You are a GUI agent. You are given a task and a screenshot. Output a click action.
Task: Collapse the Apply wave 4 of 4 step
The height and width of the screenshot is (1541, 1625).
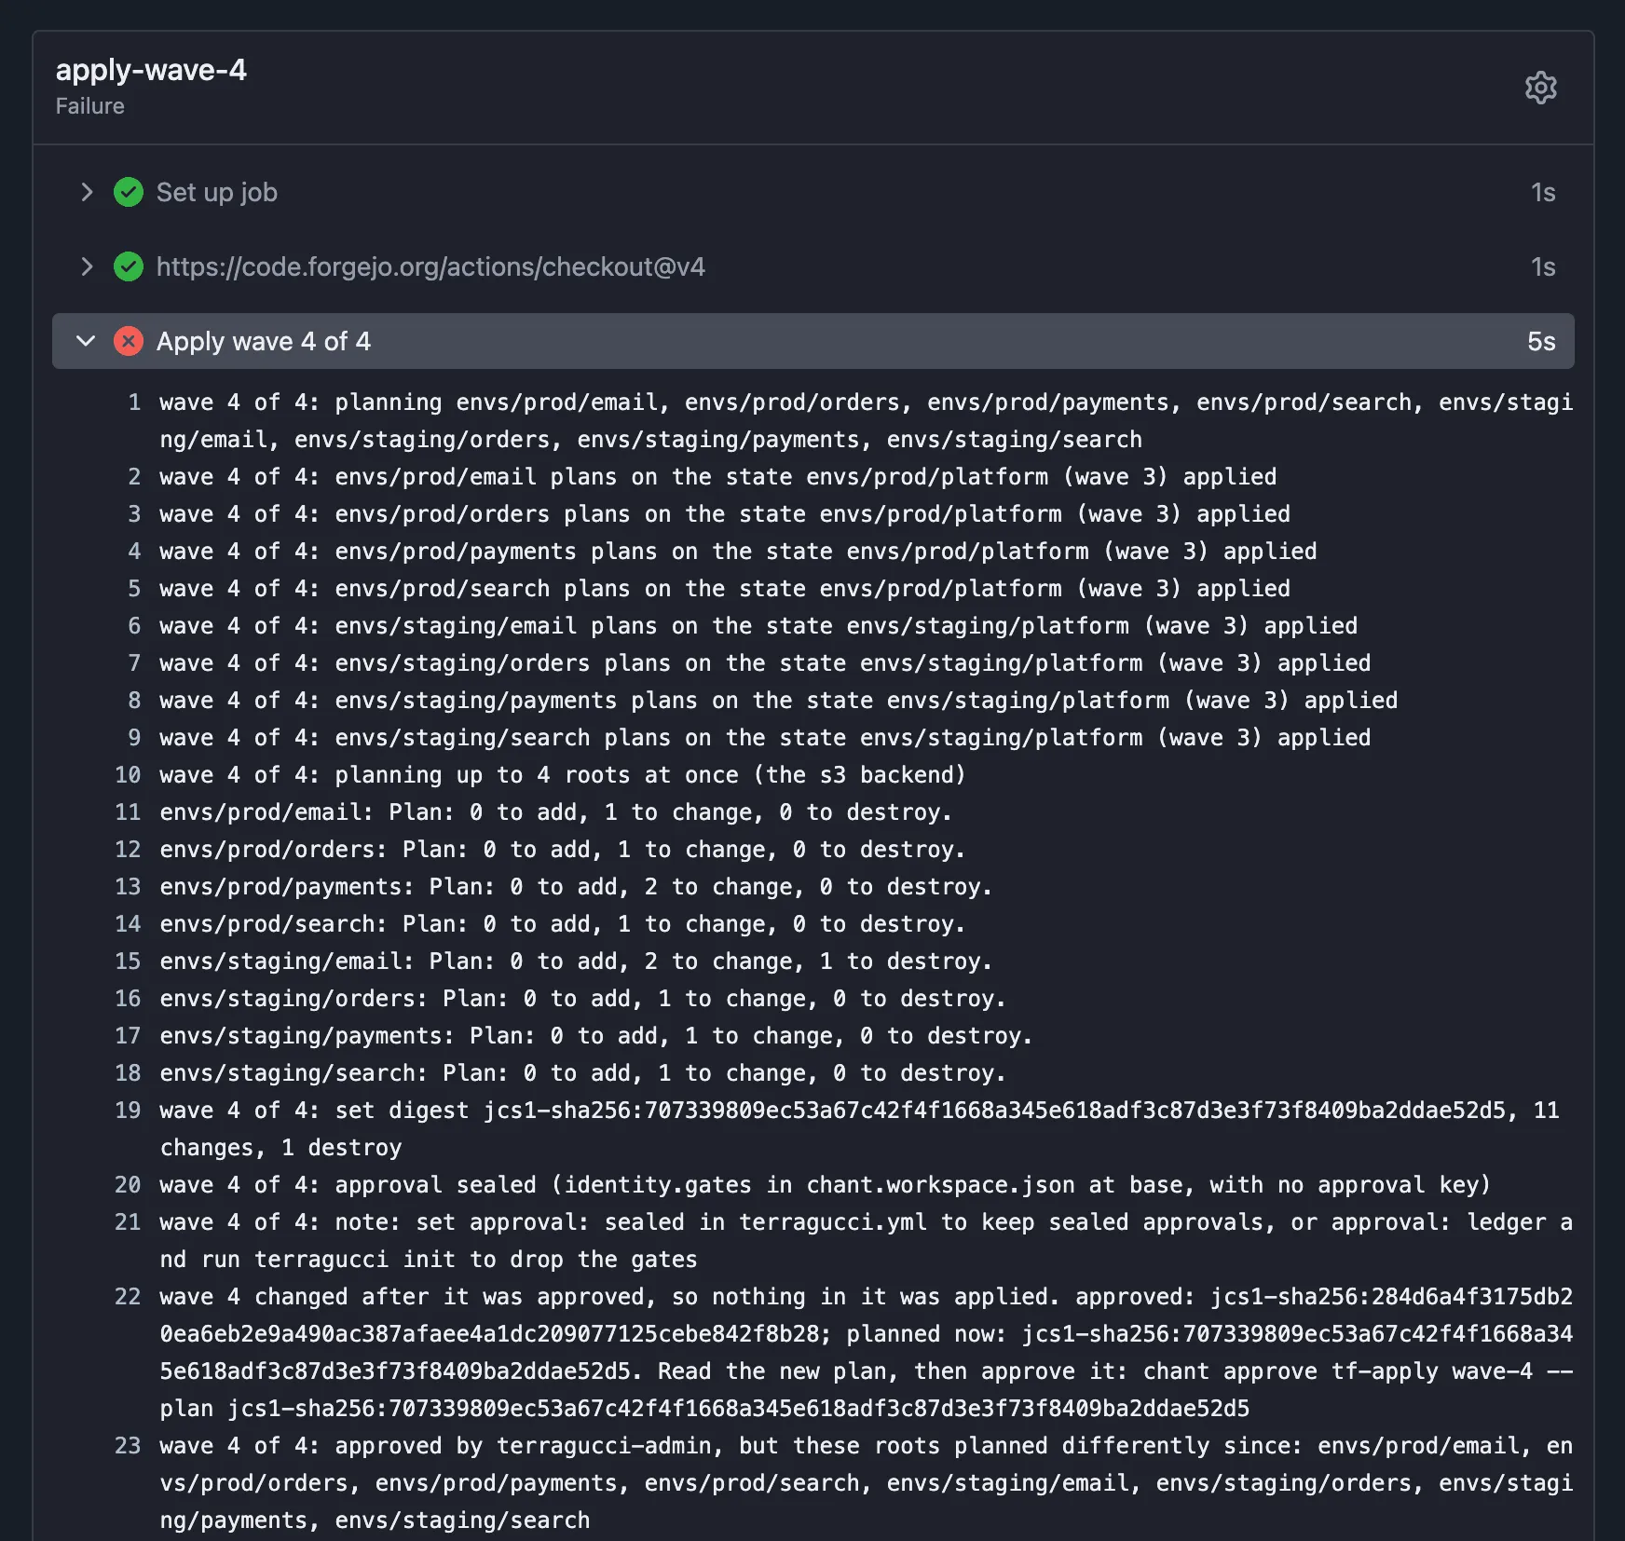tap(86, 341)
